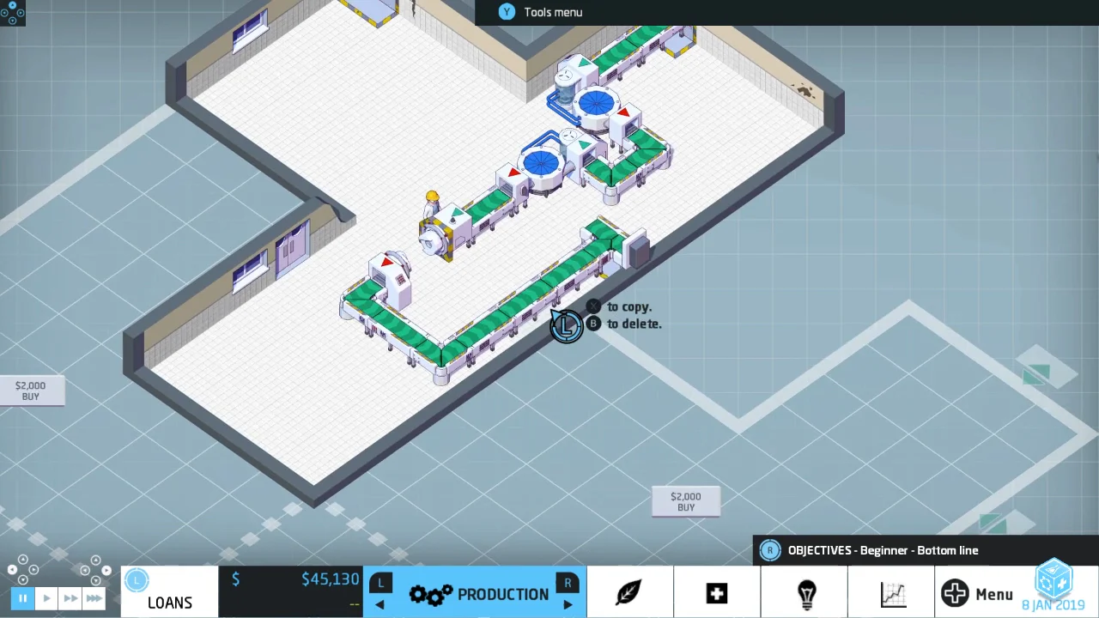Screen dimensions: 1099x618
Task: Buy the $2,000 plot at left edge
Action: coord(31,391)
